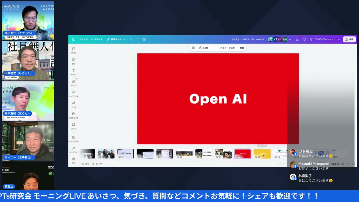Open the テキスト (Text) panel
The image size is (359, 202).
coord(73,72)
